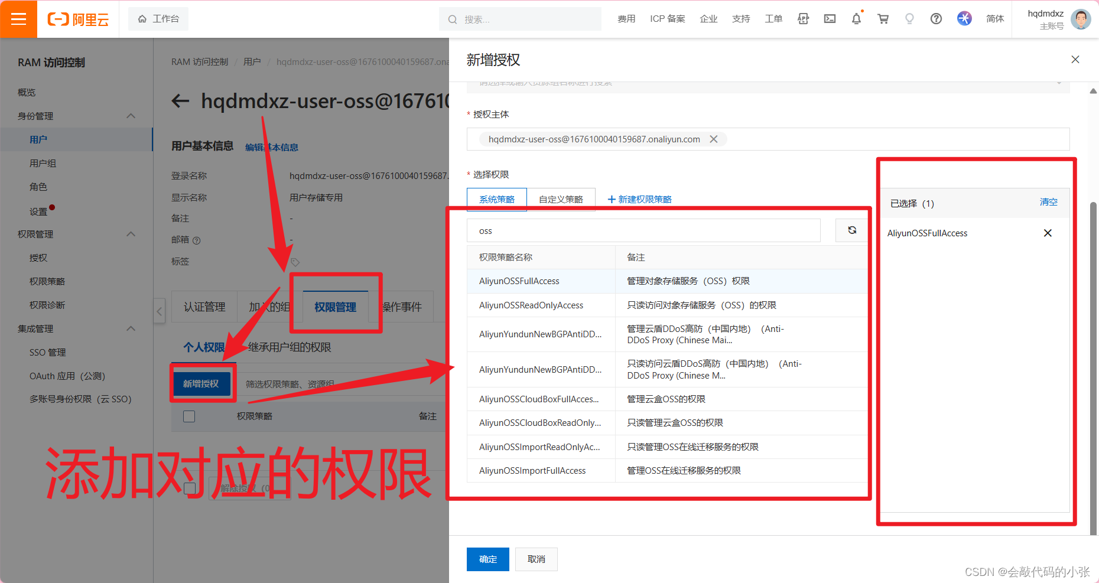
Task: Open 工单 in the top menu
Action: pos(773,19)
